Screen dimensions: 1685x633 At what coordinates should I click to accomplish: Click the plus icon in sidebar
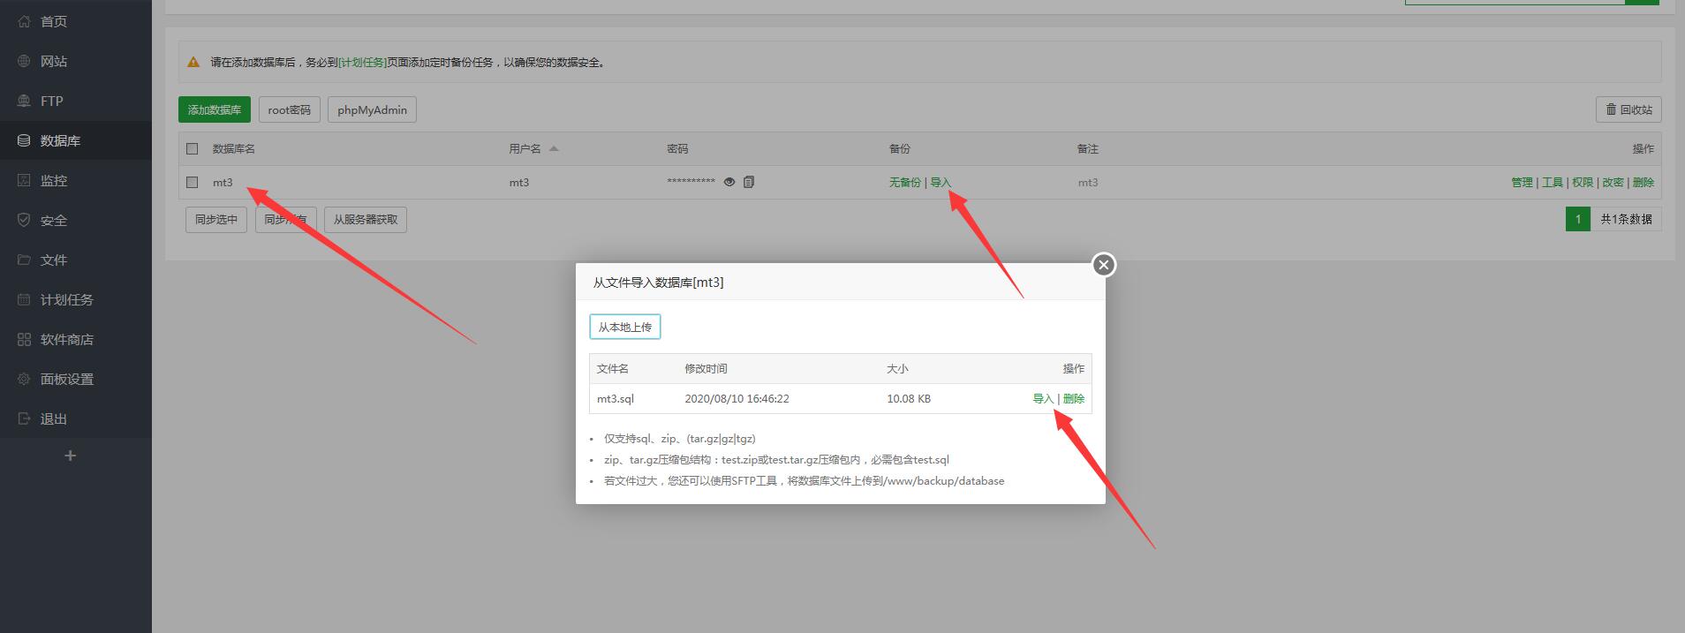71,456
